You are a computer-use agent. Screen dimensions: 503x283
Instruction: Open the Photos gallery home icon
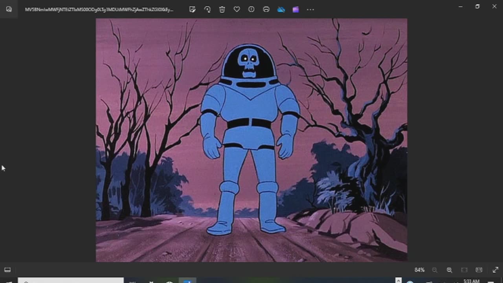click(x=9, y=9)
